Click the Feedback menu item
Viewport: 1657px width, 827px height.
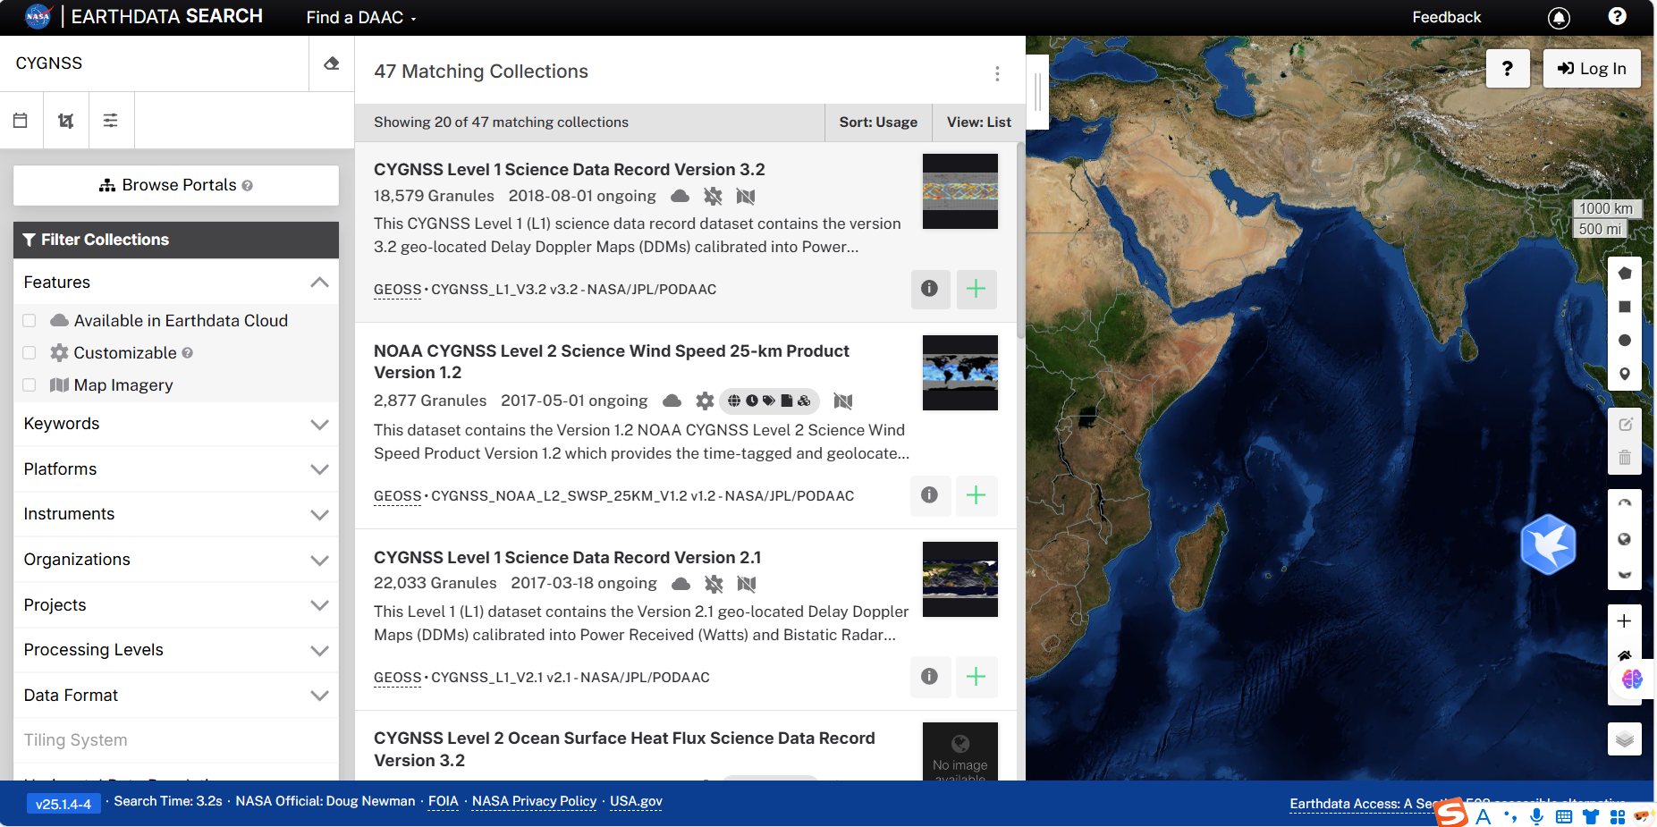tap(1446, 17)
